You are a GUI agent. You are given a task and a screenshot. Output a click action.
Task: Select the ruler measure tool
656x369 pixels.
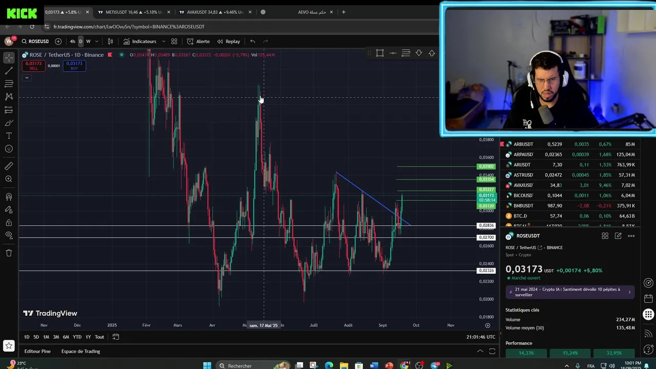[x=9, y=166]
